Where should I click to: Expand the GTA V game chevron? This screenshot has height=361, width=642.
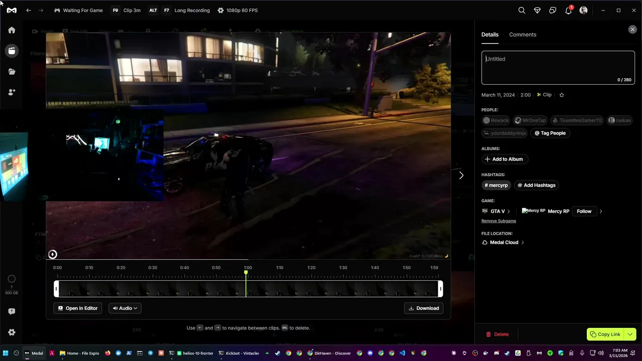pyautogui.click(x=509, y=211)
